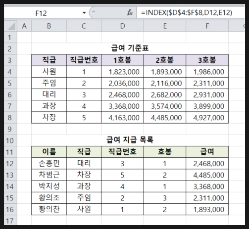This screenshot has height=229, width=249.
Task: Select row 9 header
Action: (10, 129)
